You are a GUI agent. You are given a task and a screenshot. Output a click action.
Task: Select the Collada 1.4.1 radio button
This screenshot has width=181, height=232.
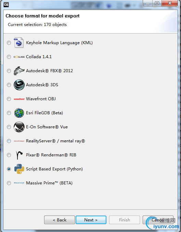(9, 57)
